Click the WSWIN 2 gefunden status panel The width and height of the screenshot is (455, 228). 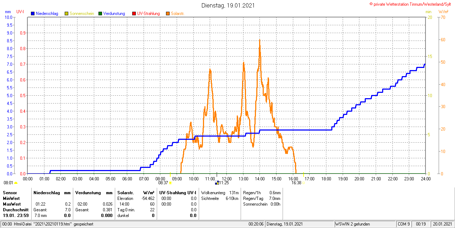coord(365,224)
